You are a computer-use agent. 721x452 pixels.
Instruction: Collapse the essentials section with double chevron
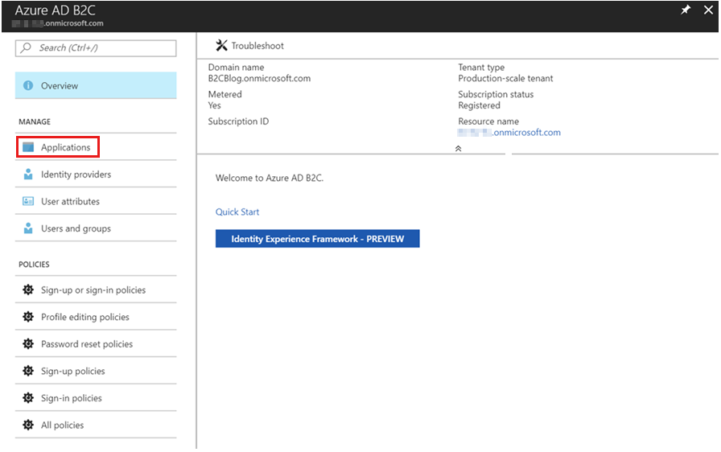(x=458, y=148)
